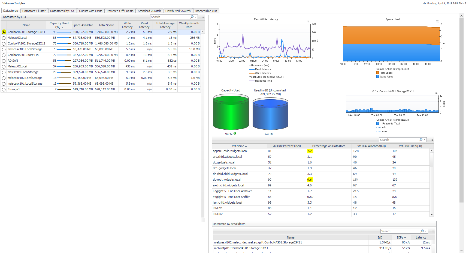The width and height of the screenshot is (466, 256).
Task: Open apps01.child.widgets.local VM link
Action: [x=230, y=151]
